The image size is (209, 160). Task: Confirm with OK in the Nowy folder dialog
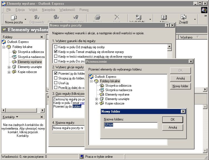pos(173,120)
